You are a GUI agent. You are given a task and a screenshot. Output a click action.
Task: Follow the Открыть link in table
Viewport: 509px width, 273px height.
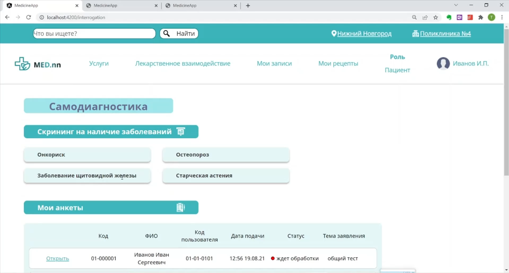coord(58,258)
